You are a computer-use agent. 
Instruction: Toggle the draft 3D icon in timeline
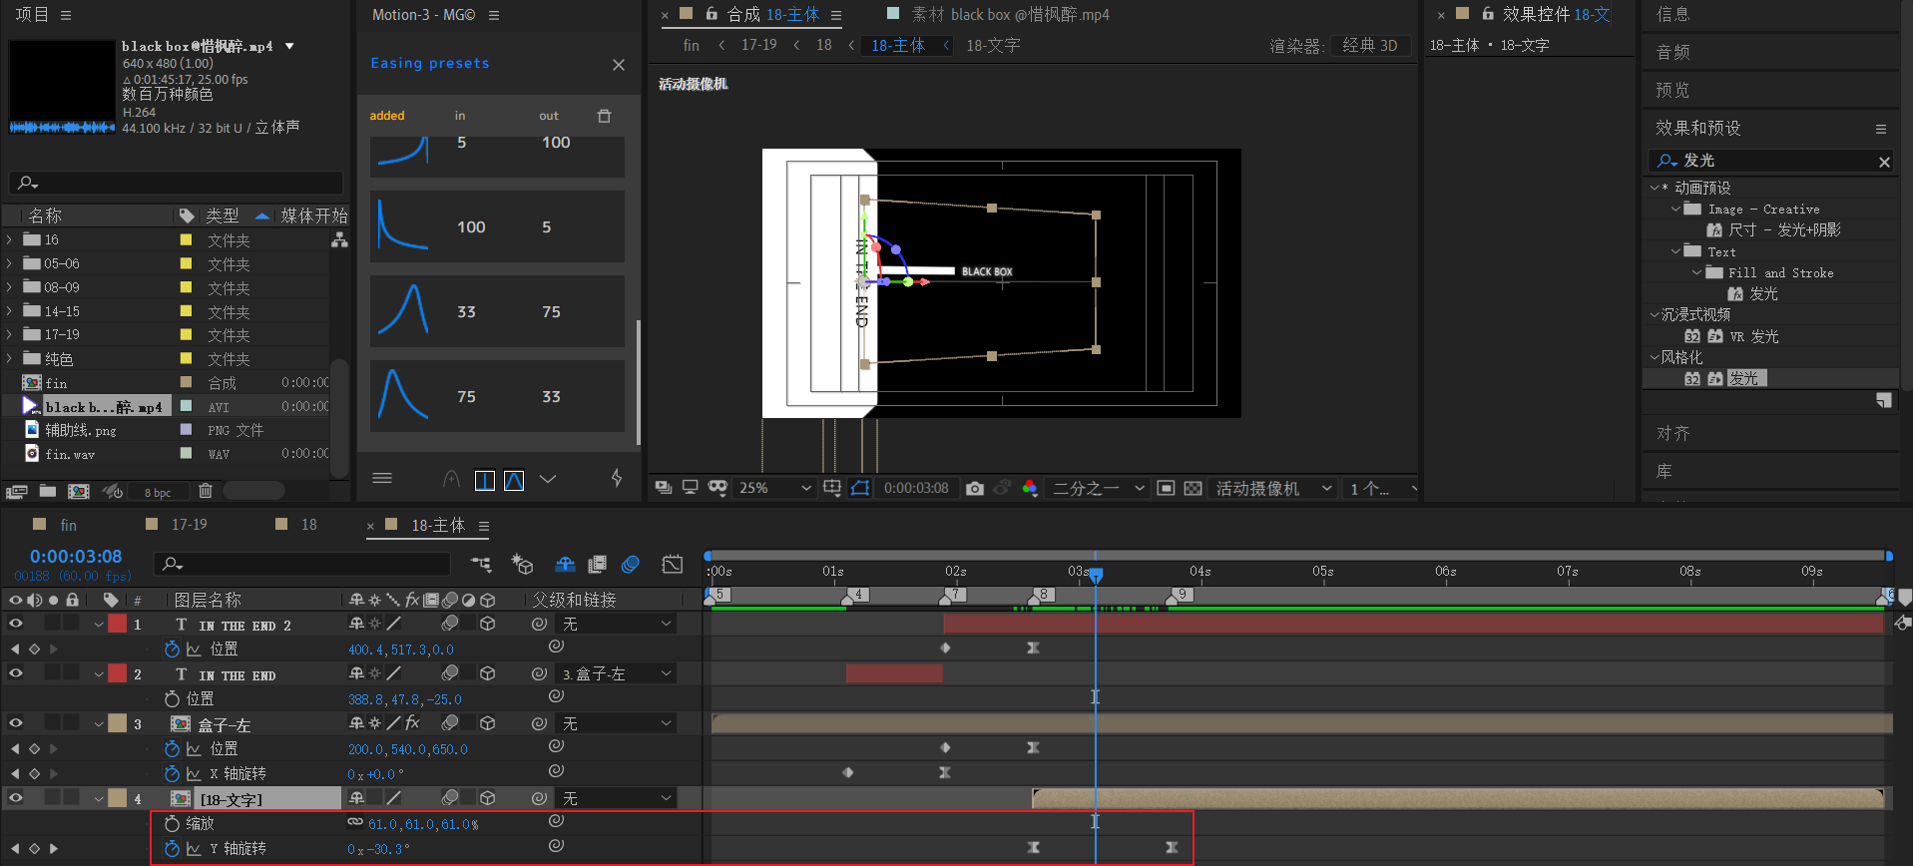[x=522, y=565]
